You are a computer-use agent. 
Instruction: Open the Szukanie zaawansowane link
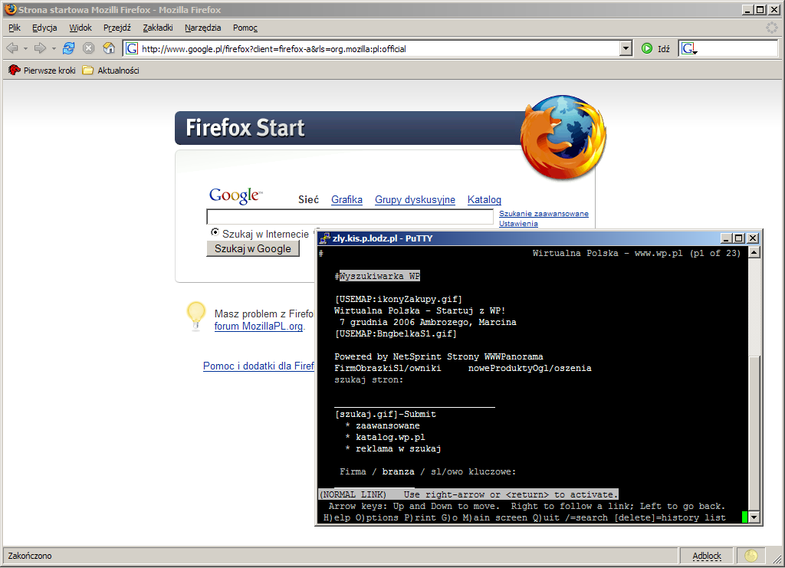pyautogui.click(x=544, y=214)
